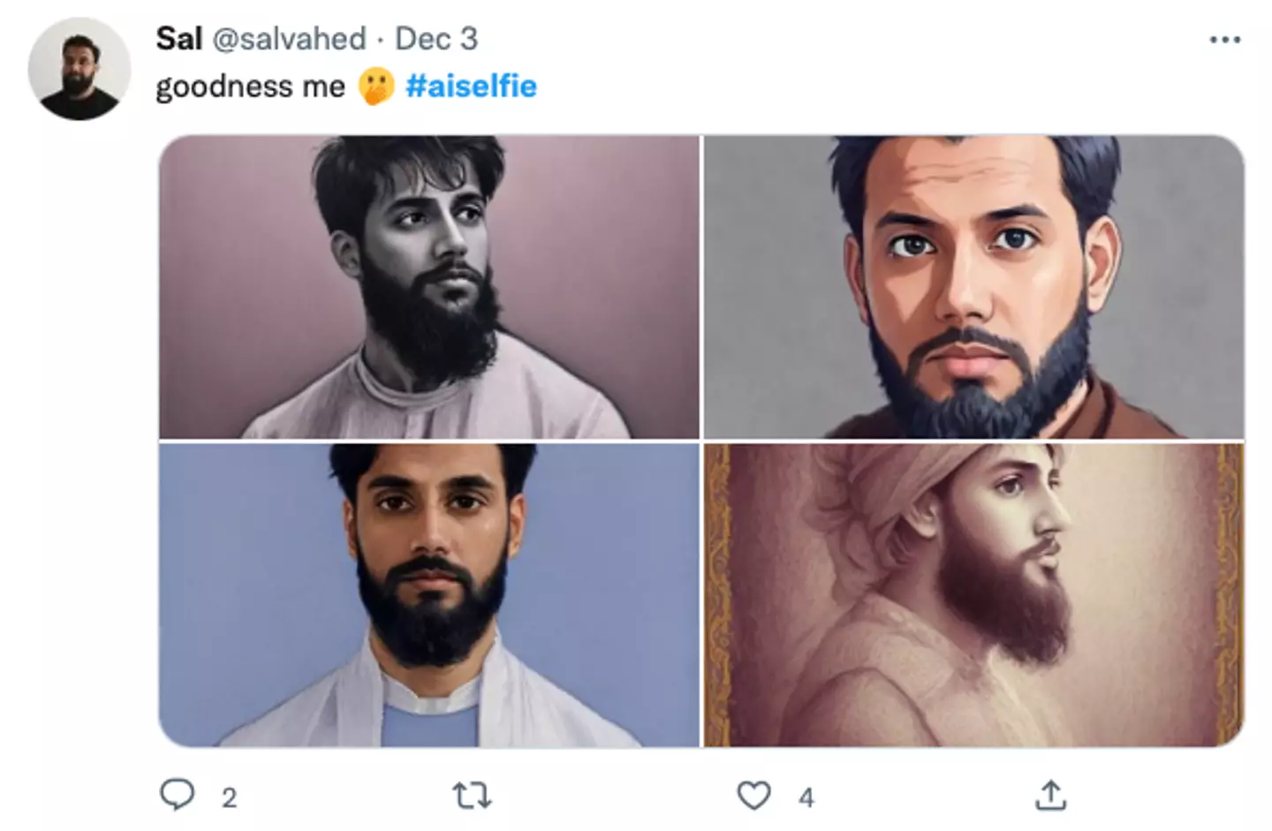View the likes count of 4
The height and width of the screenshot is (831, 1272).
click(x=806, y=798)
